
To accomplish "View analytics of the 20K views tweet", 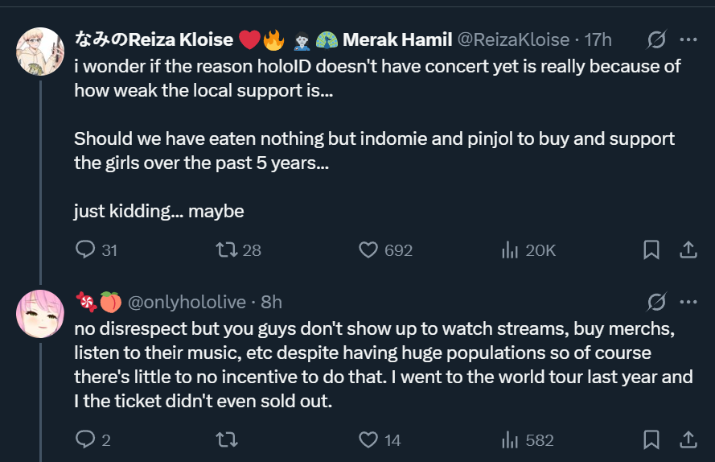I will point(510,250).
